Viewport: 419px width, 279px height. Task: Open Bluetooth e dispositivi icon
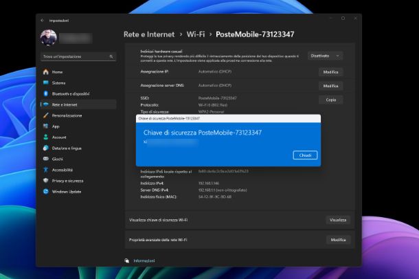[46, 93]
